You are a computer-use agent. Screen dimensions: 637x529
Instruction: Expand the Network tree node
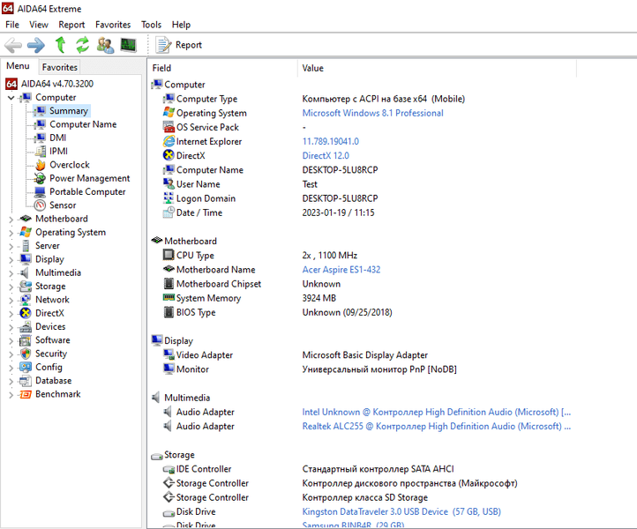coord(11,300)
